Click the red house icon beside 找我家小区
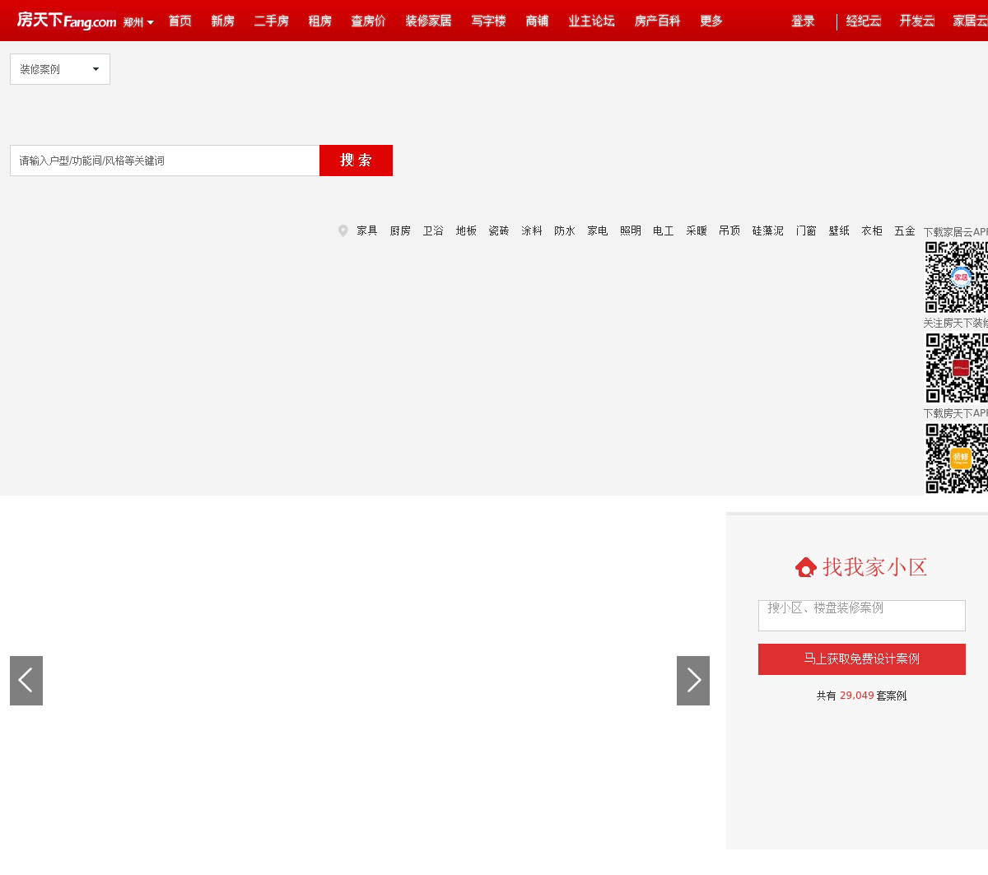This screenshot has width=988, height=875. tap(806, 567)
